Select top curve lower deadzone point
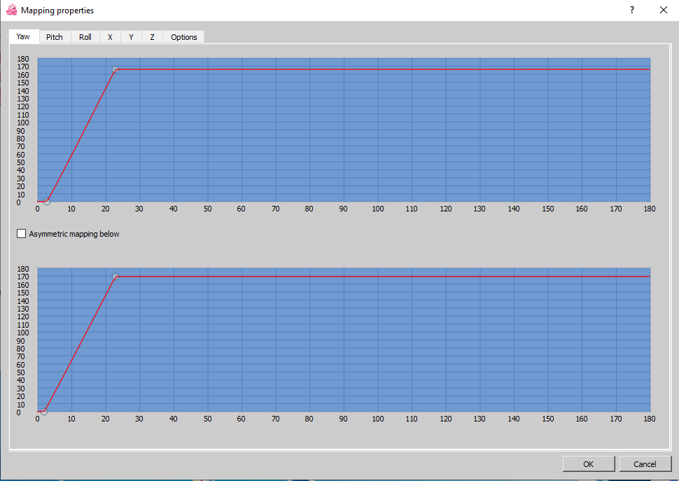 (x=47, y=202)
